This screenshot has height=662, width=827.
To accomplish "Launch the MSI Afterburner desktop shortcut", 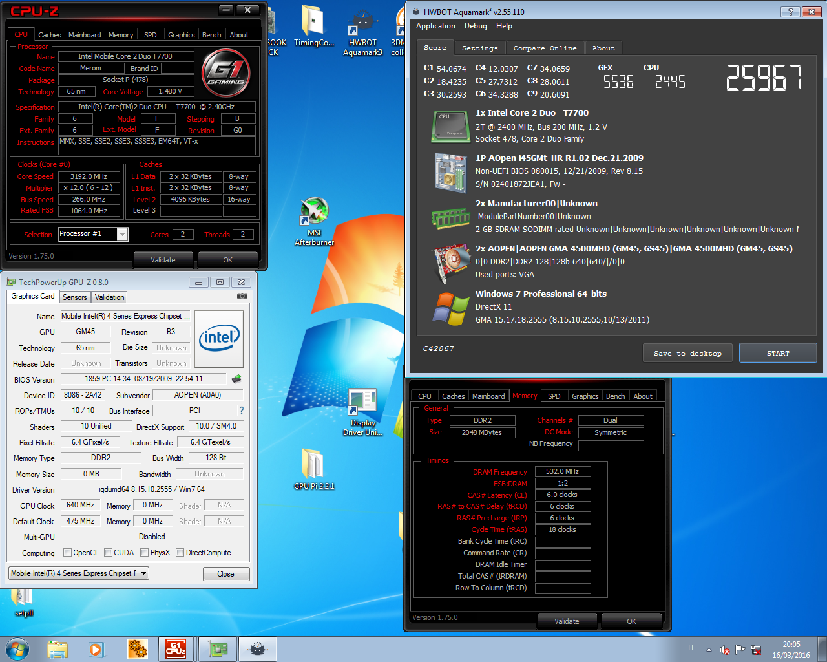I will [314, 222].
